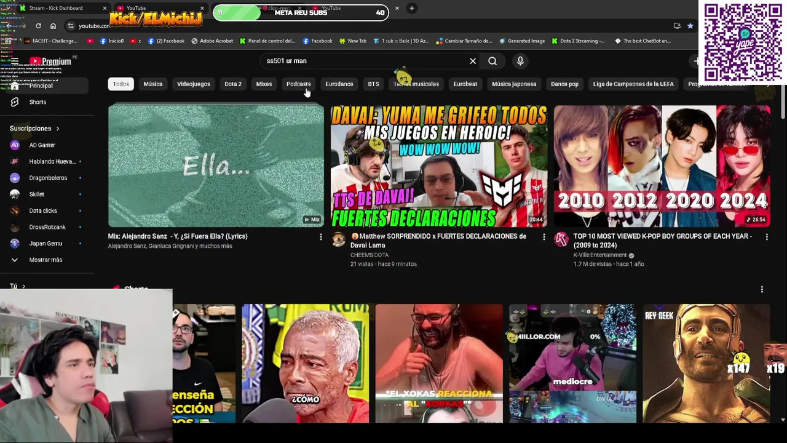Open 'Panel de control del...' bookmark
The height and width of the screenshot is (443, 787).
coord(267,41)
